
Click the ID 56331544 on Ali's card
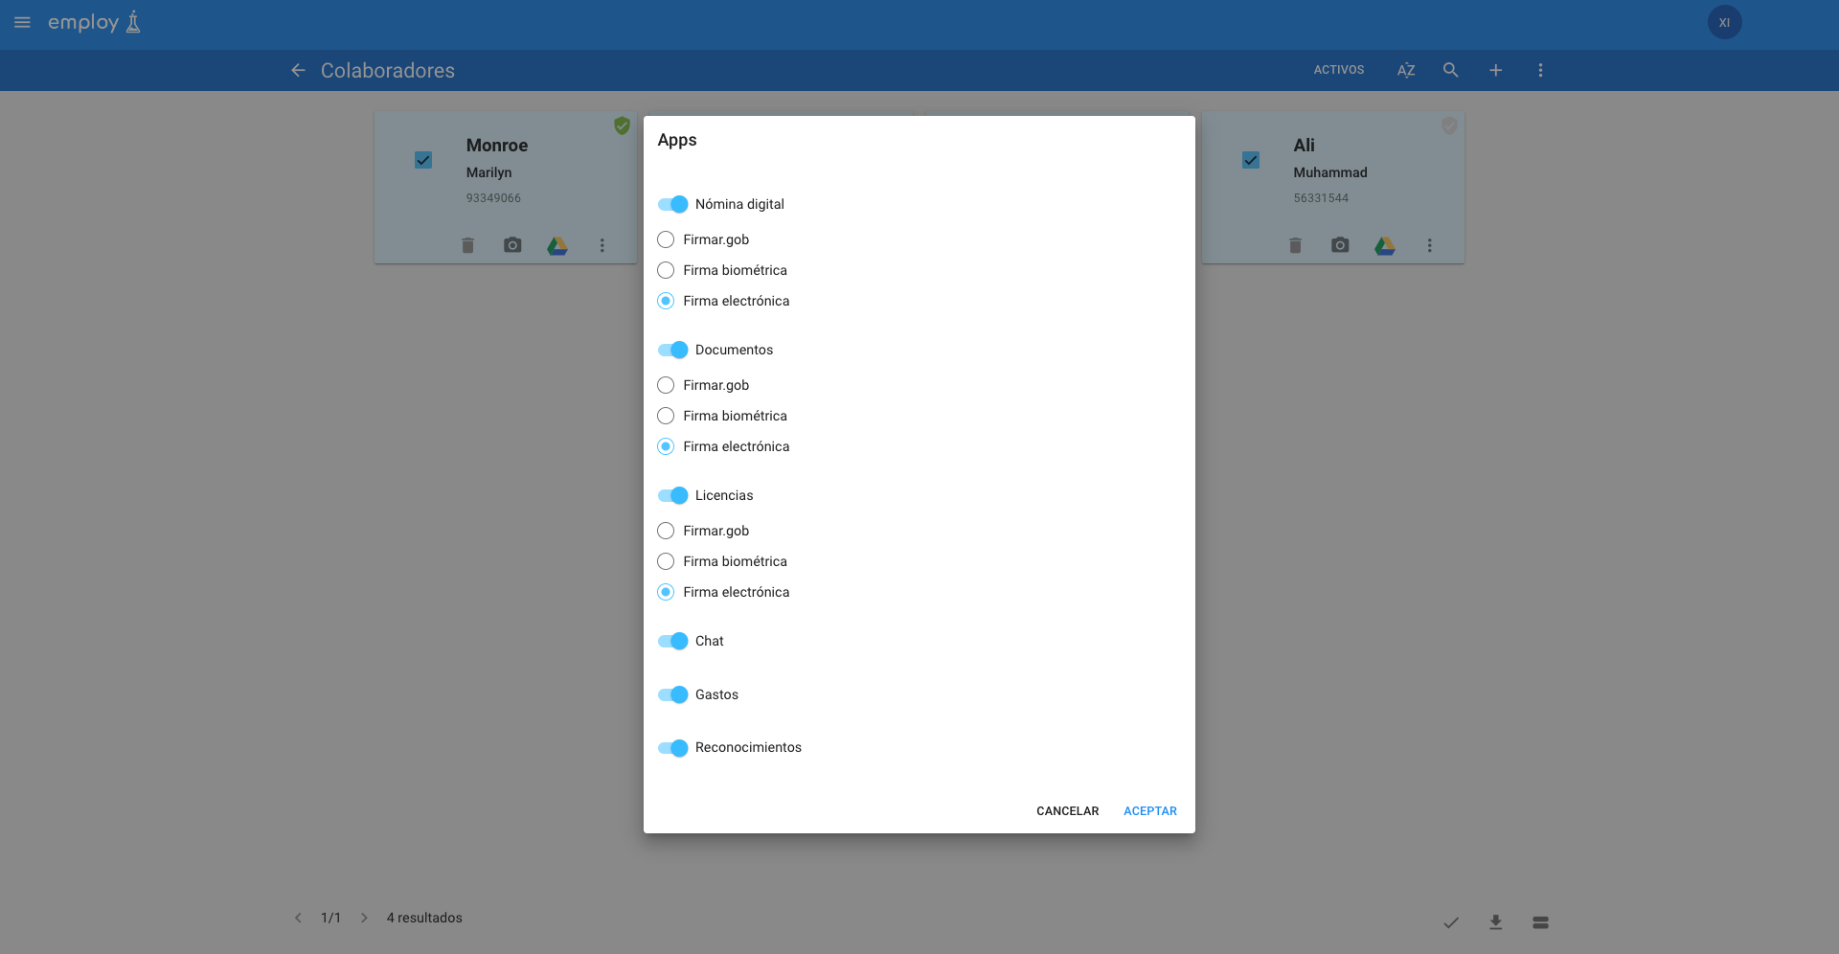coord(1321,198)
